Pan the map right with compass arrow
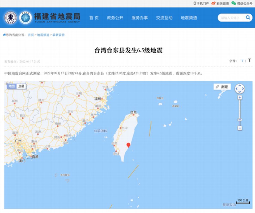Viewport: 255px width, 213px height. (x=243, y=89)
